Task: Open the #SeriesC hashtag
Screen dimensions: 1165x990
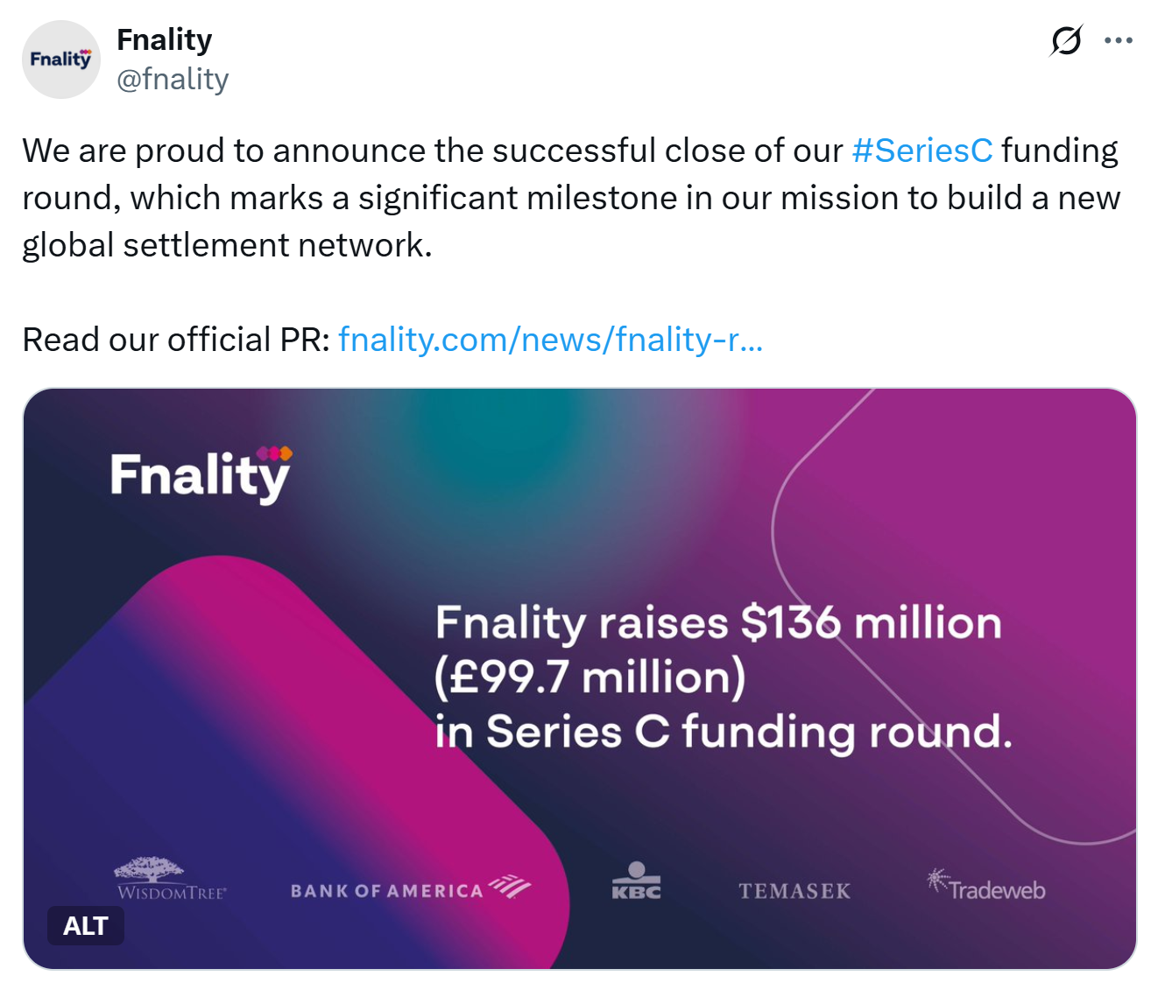Action: (x=922, y=151)
